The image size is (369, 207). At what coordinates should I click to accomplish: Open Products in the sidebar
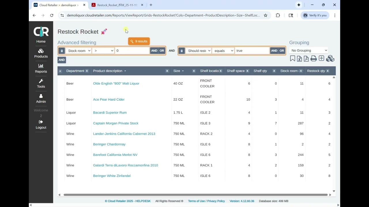(x=41, y=53)
